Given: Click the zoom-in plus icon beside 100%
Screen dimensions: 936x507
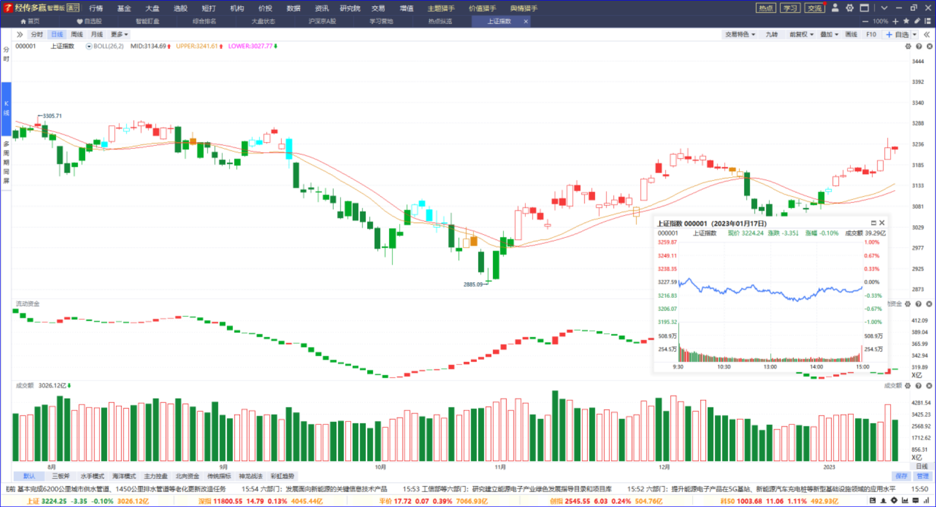Looking at the screenshot, I should (895, 21).
